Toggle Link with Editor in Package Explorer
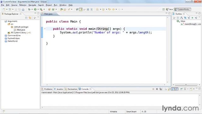 pos(30,18)
